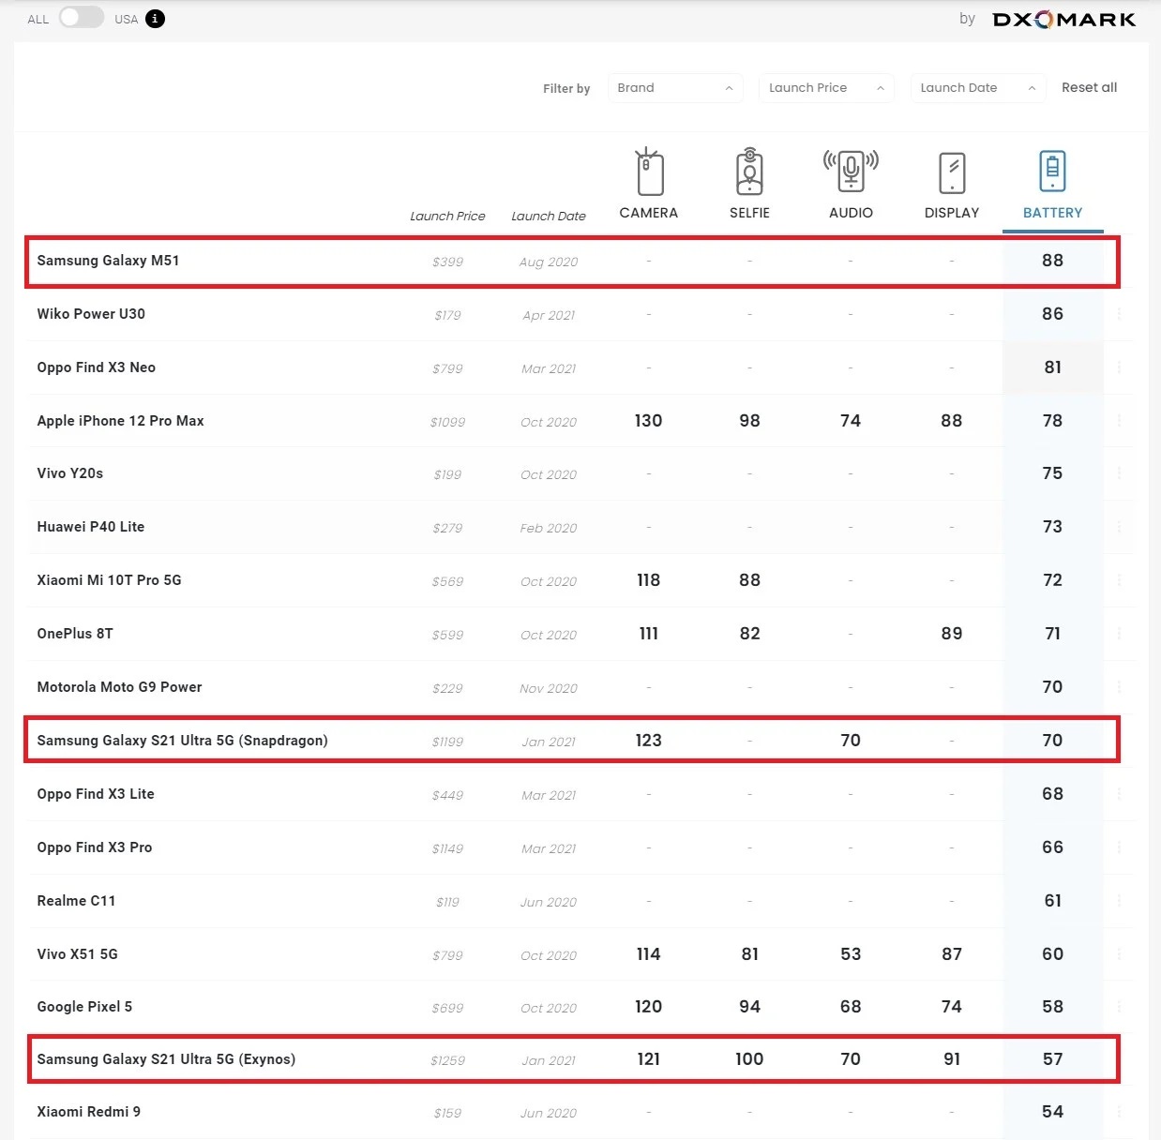Viewport: 1161px width, 1140px height.
Task: Sort by Launch Price column header
Action: [447, 216]
